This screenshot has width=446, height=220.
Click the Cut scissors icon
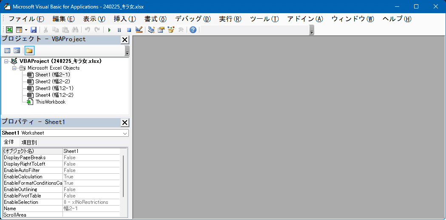[45, 30]
